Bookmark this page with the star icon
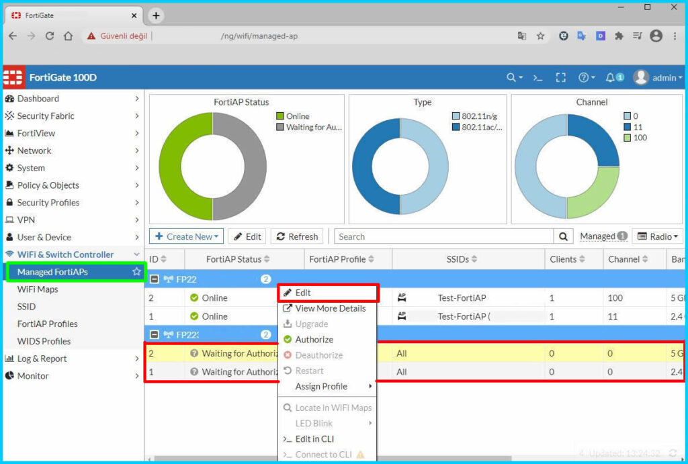This screenshot has width=688, height=464. (x=540, y=36)
